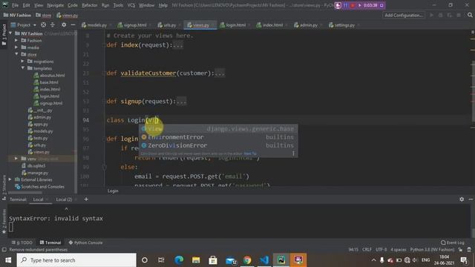The width and height of the screenshot is (475, 267).
Task: Click the Login breadcrumb below editor
Action: [113, 191]
